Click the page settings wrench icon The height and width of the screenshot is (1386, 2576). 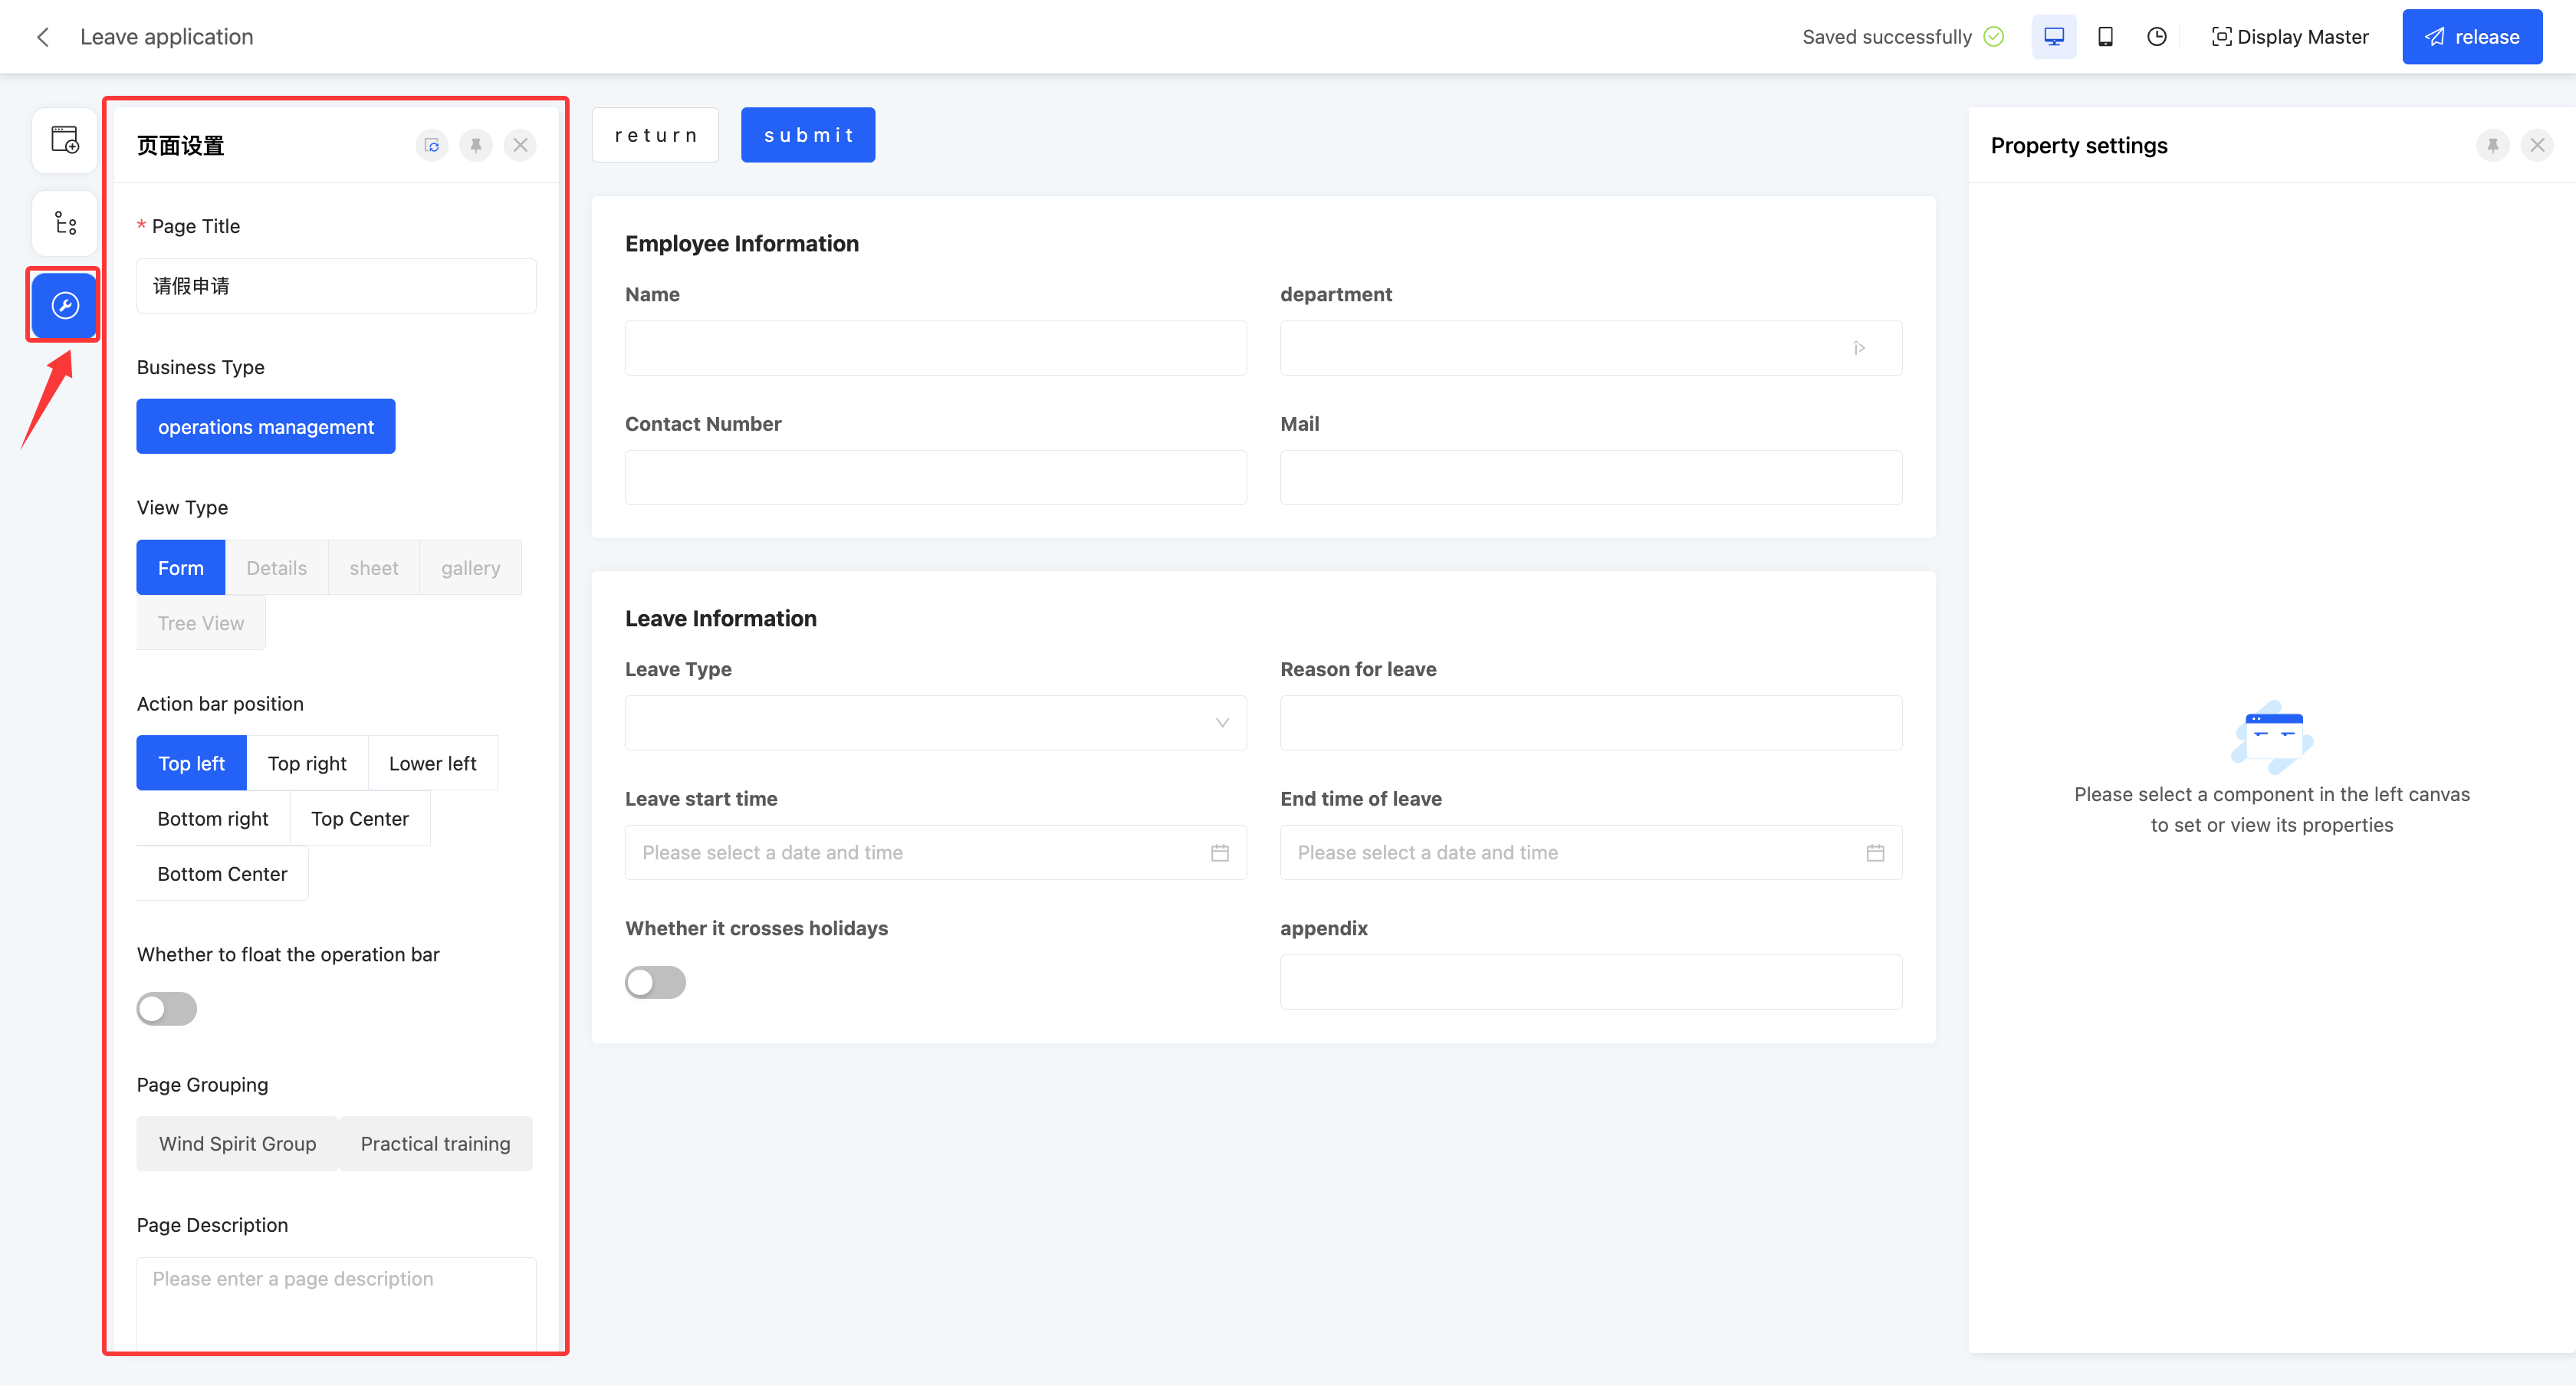[x=65, y=305]
